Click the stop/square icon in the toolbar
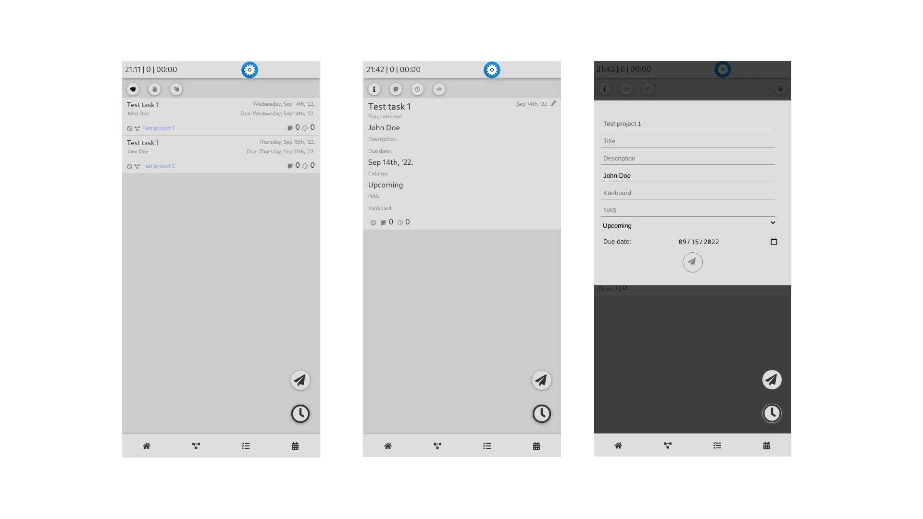The width and height of the screenshot is (923, 519). 396,89
